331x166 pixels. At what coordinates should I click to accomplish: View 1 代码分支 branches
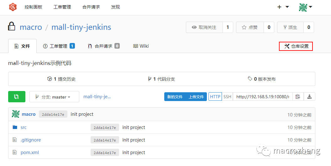coord(162,79)
